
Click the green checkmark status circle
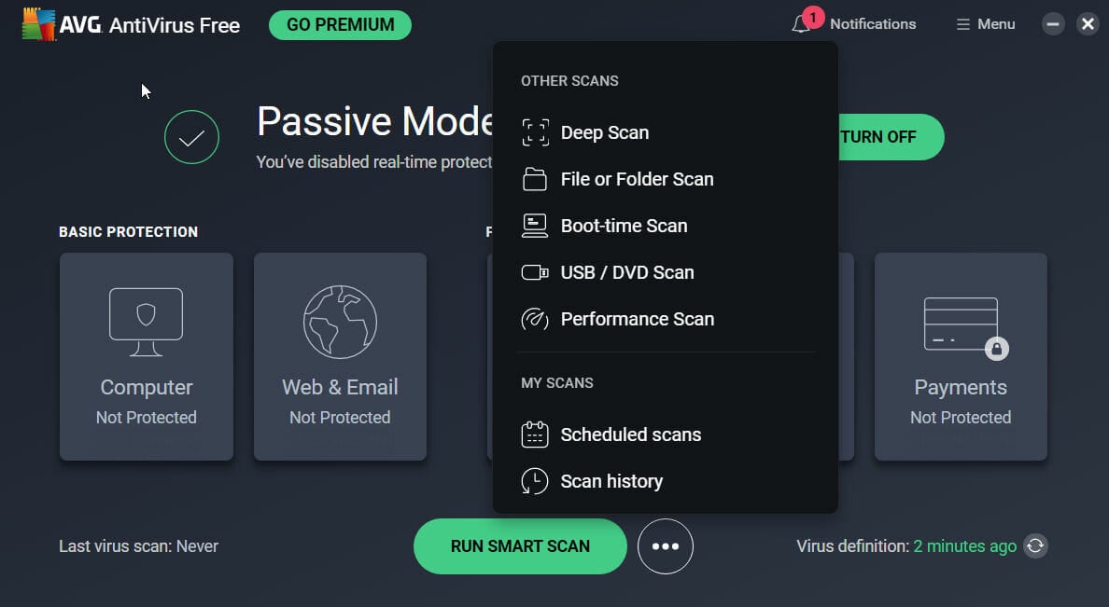[191, 137]
